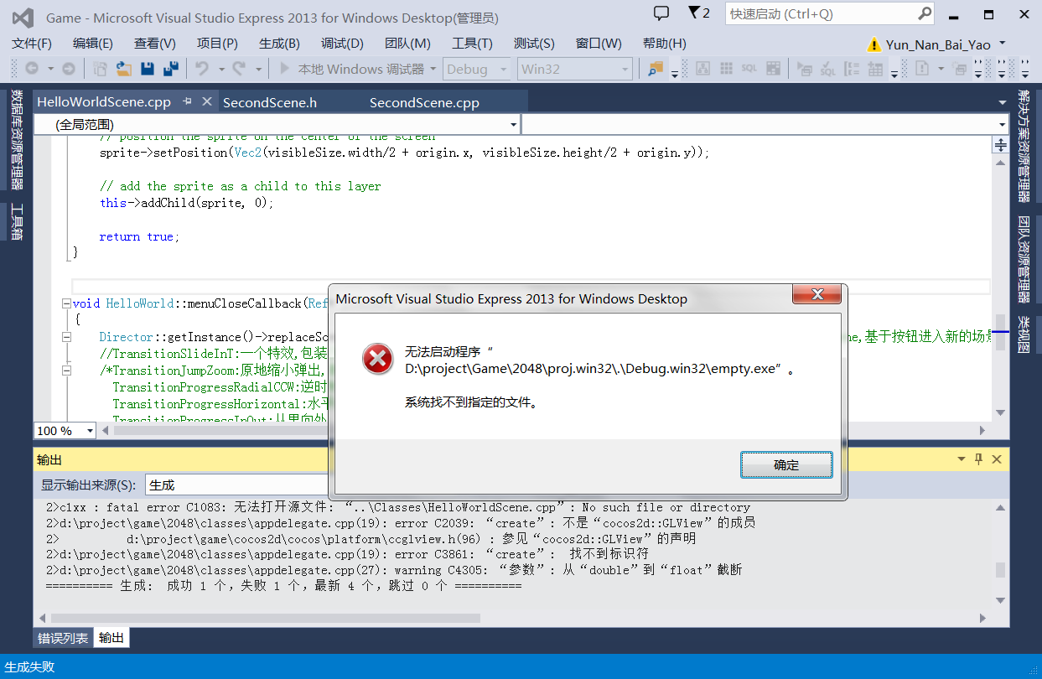Toggle auto-hide pin on 输出 panel
Screen dimensions: 1042x679
pyautogui.click(x=978, y=459)
